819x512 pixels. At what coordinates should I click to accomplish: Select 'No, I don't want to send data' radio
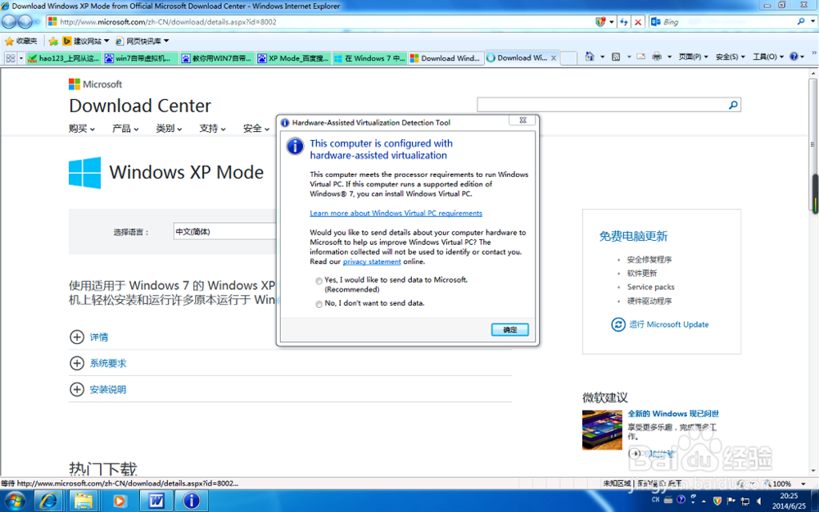pos(319,304)
